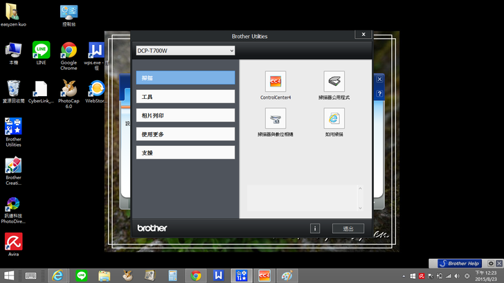The height and width of the screenshot is (283, 504).
Task: Open the WebStor desktop shortcut
Action: pyautogui.click(x=96, y=91)
